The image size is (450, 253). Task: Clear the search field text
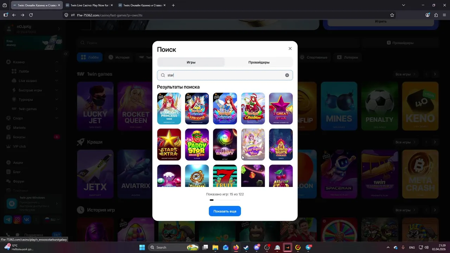[287, 75]
